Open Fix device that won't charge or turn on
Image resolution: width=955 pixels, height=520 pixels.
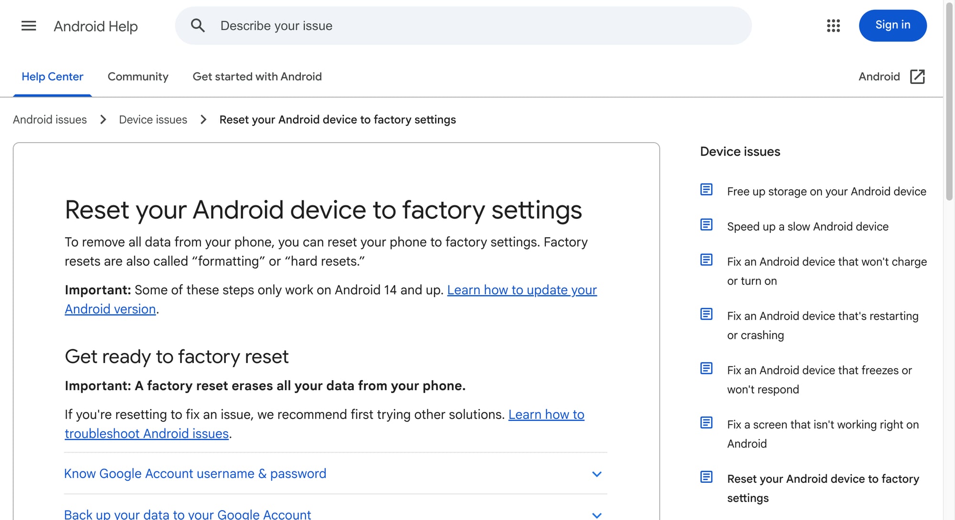click(827, 271)
